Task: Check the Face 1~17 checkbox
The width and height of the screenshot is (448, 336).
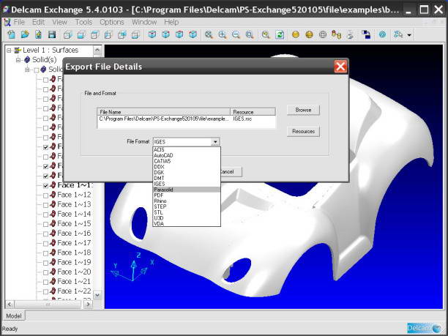Action: pyautogui.click(x=45, y=244)
